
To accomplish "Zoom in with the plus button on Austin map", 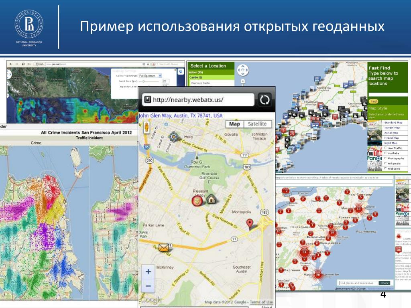I will [148, 272].
